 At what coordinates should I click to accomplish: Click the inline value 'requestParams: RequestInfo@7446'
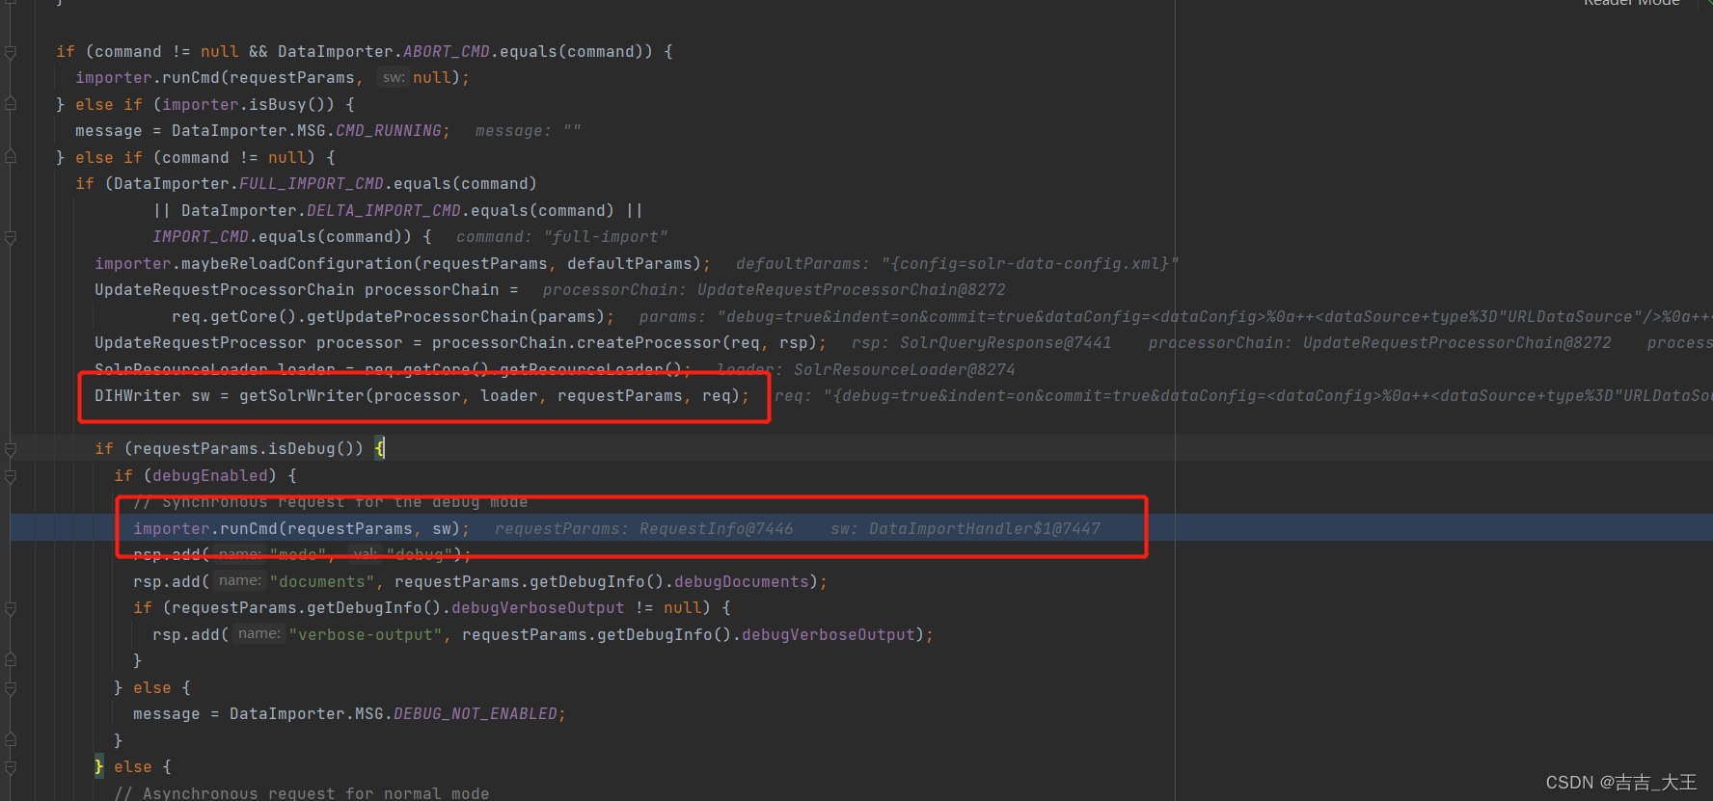coord(644,528)
